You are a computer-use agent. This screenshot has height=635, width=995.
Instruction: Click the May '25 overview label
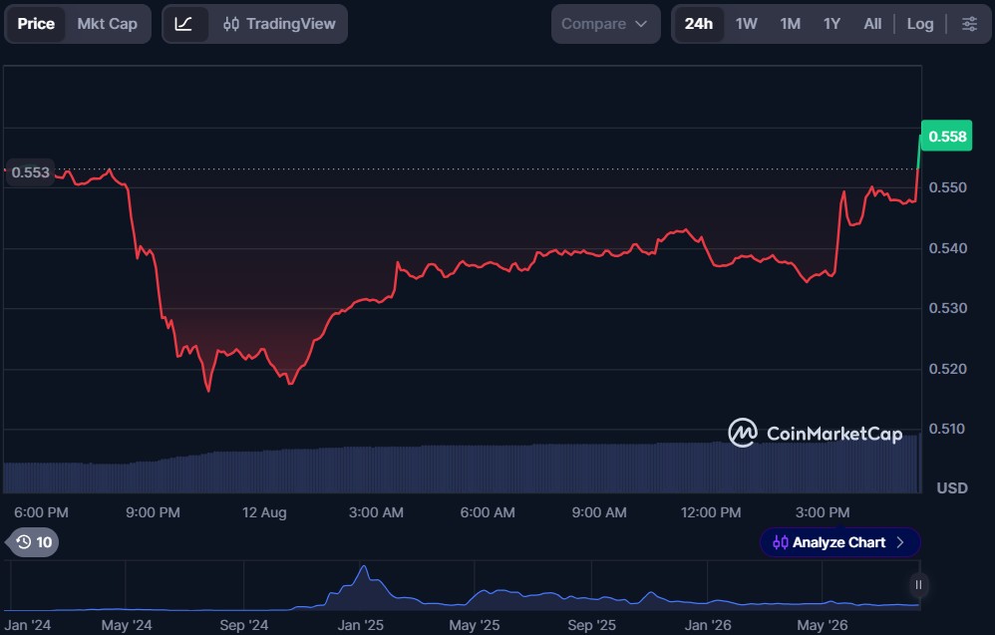coord(474,625)
